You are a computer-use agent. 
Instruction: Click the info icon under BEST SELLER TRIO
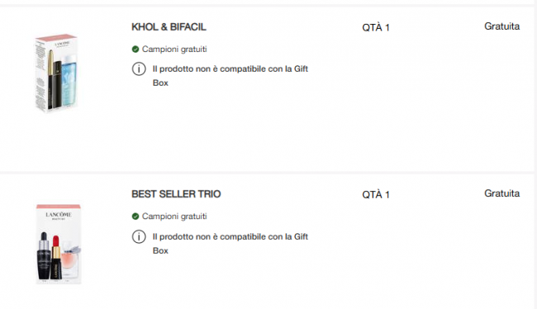click(x=139, y=236)
